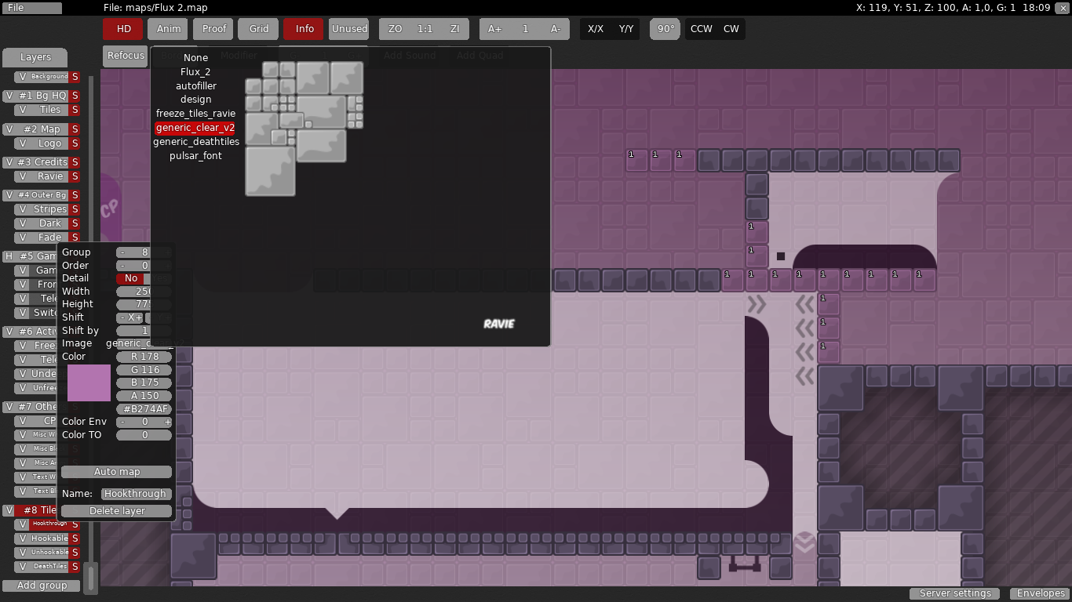
Task: Hide the Ravie layer using its V button
Action: (23, 176)
